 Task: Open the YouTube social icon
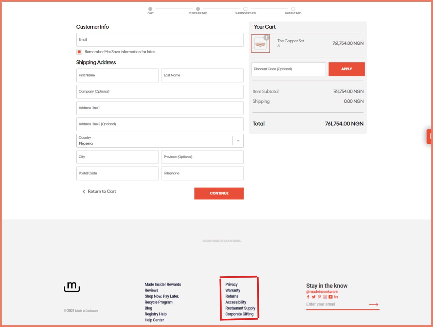pos(330,297)
